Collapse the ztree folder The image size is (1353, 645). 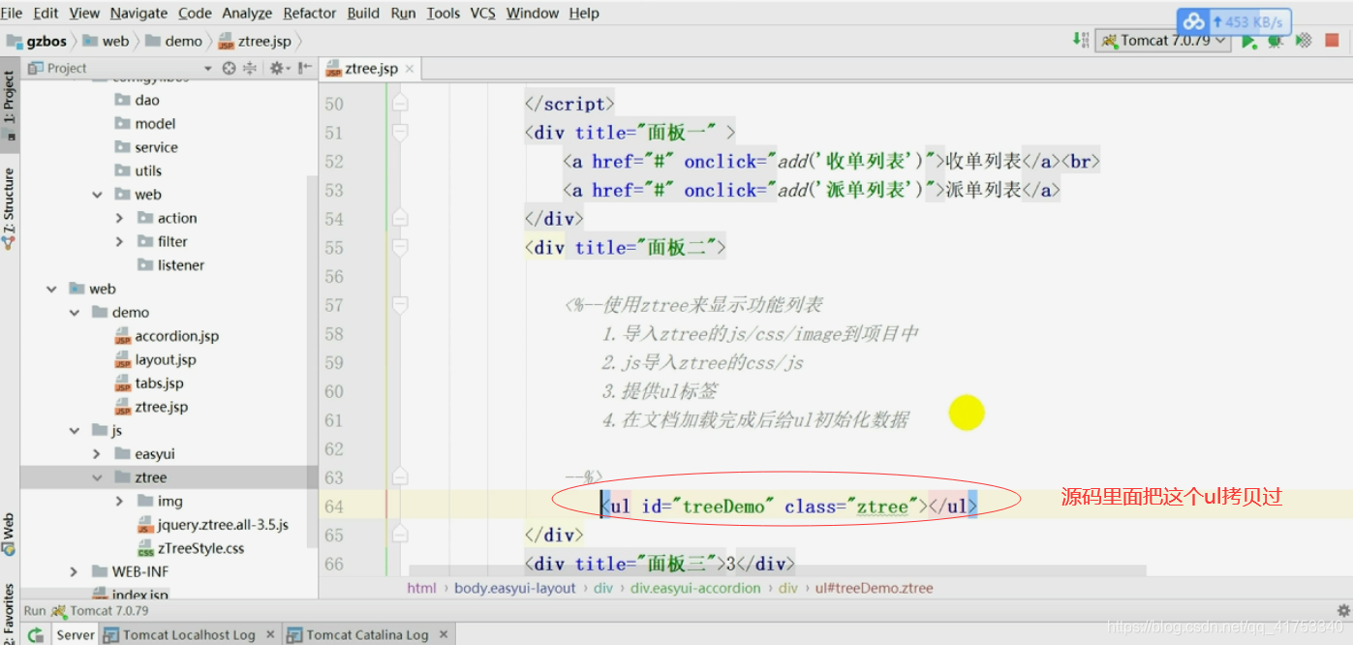click(x=97, y=477)
